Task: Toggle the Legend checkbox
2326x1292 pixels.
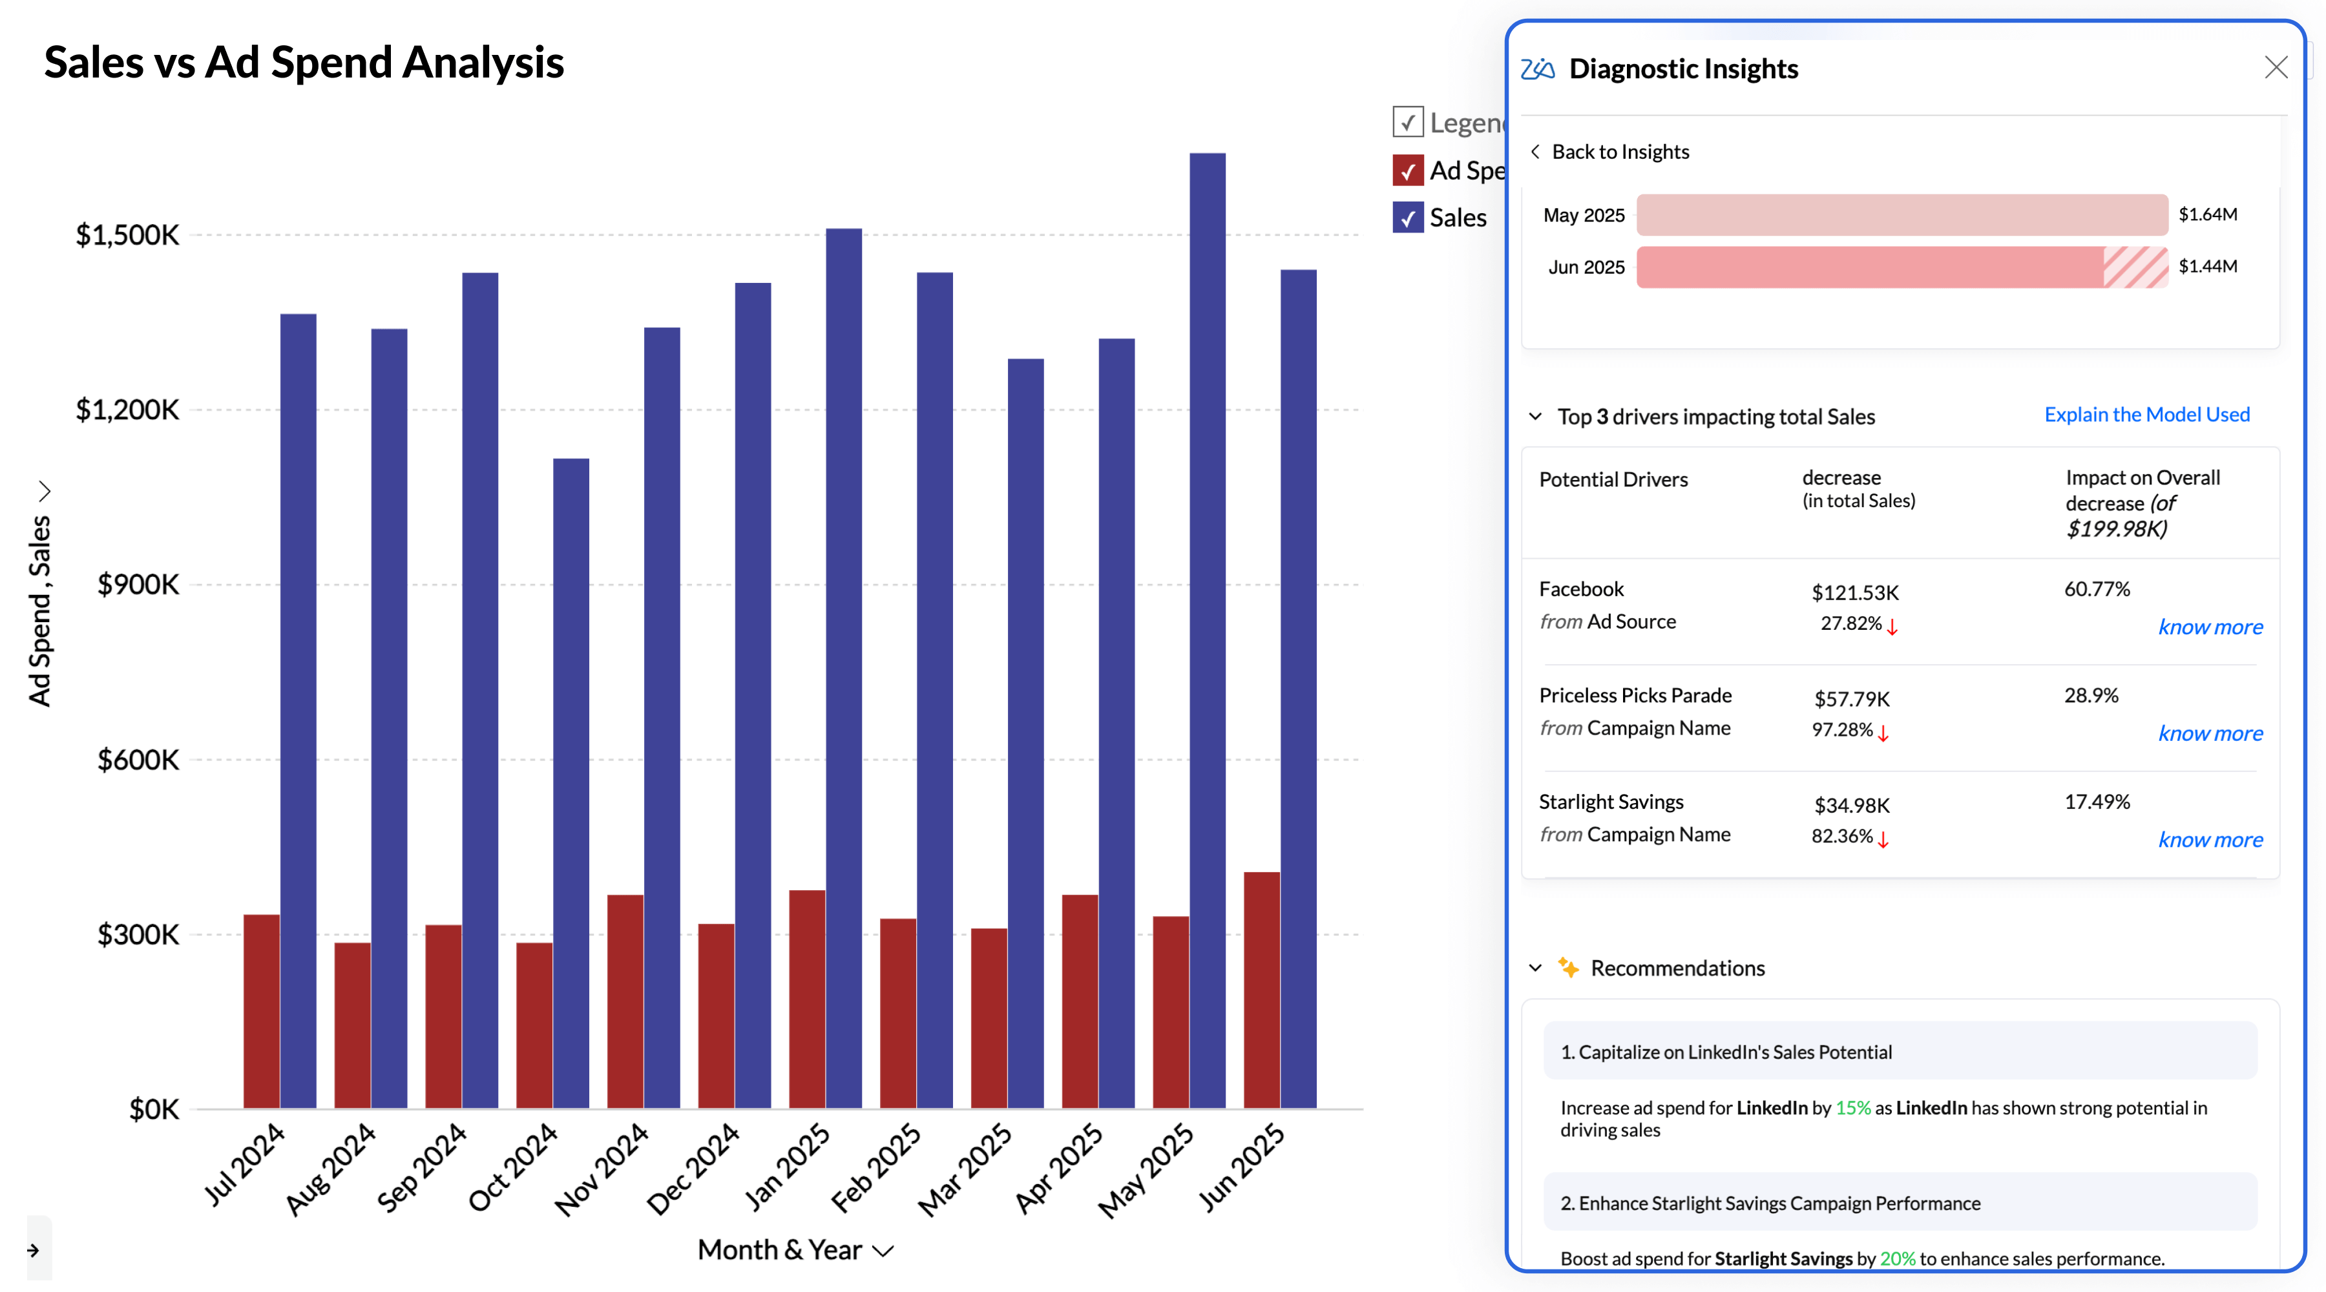Action: [1408, 122]
